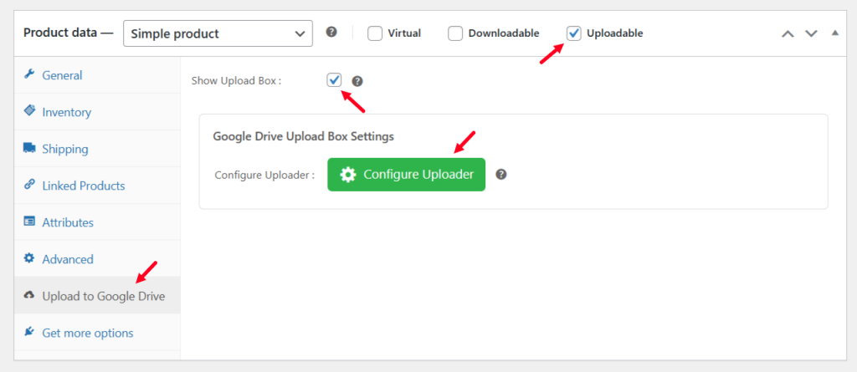857x372 pixels.
Task: Open the Advanced tab
Action: click(x=97, y=259)
